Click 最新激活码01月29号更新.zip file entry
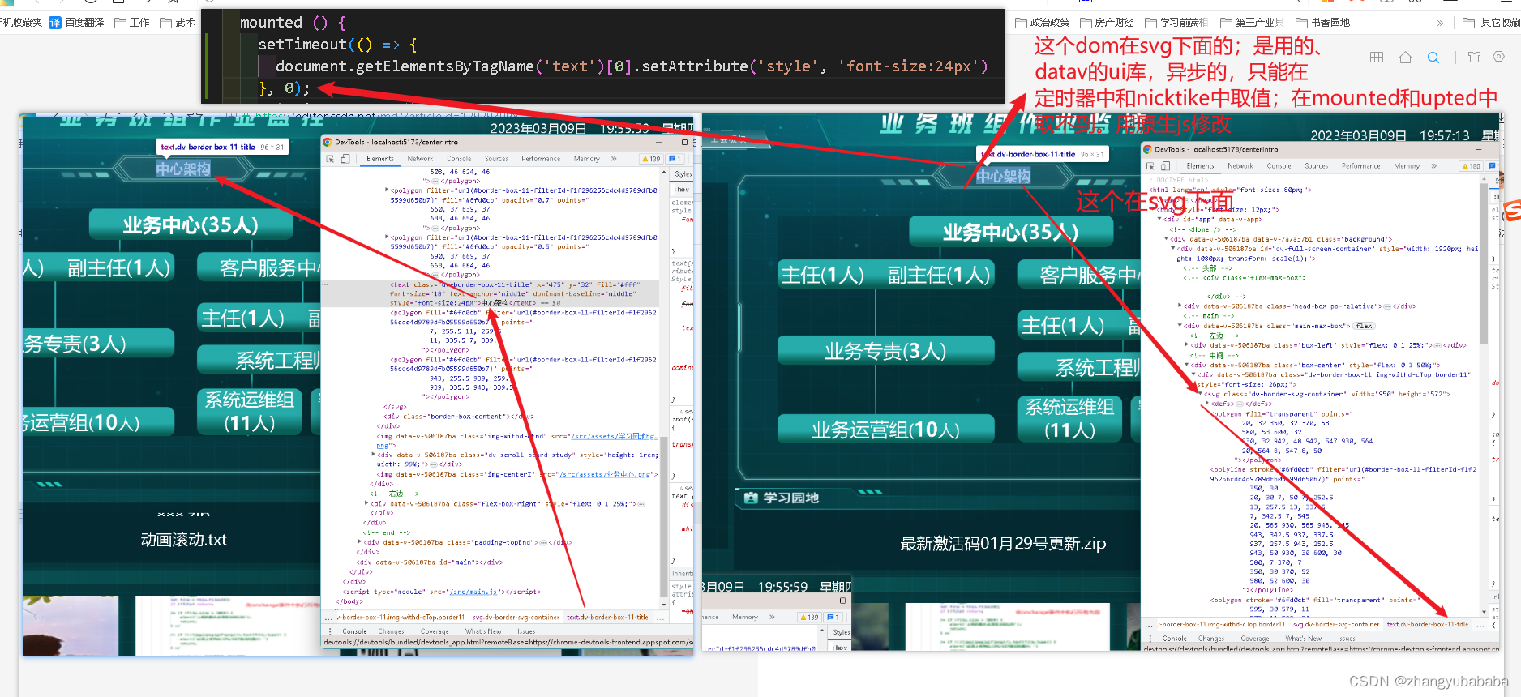1521x697 pixels. 1003,544
